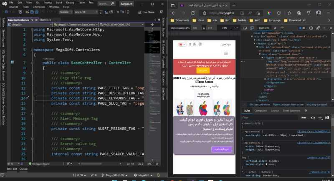Click the Save All icon in toolbar
This screenshot has height=181, width=334.
click(37, 12)
